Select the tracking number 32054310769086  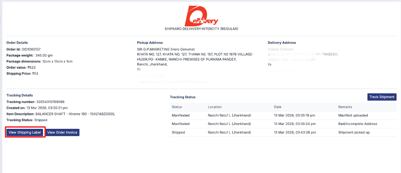click(50, 102)
